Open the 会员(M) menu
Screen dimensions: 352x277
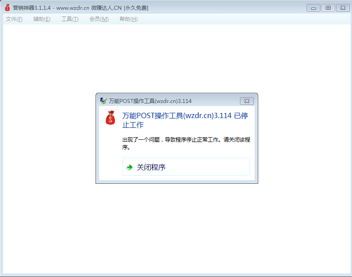coord(99,19)
